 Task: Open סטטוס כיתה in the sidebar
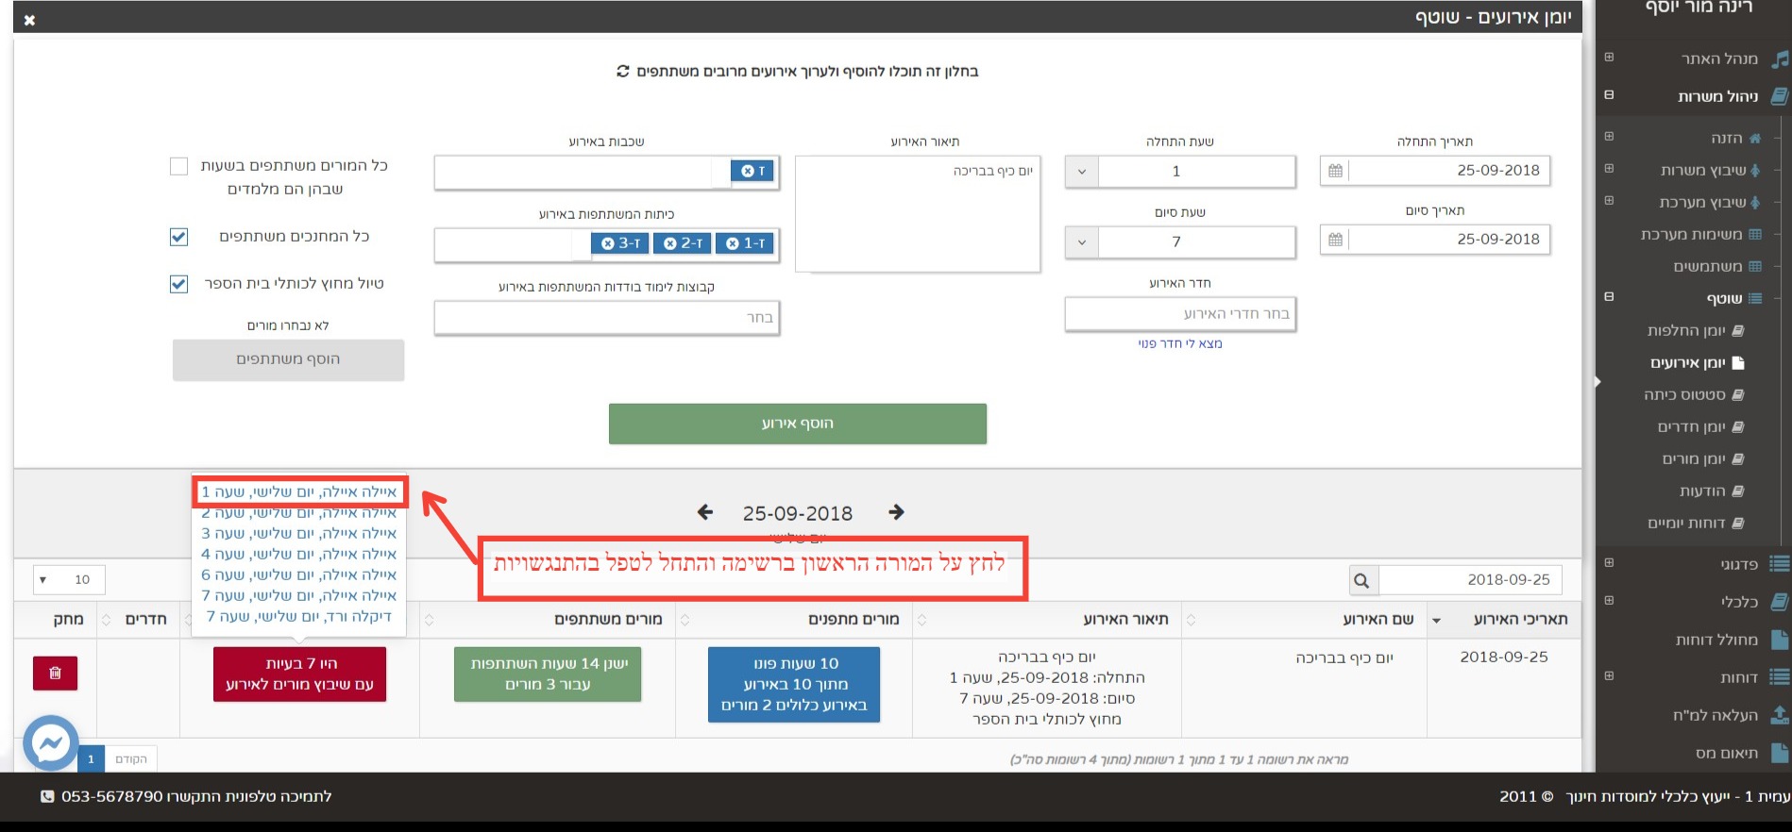1684,395
